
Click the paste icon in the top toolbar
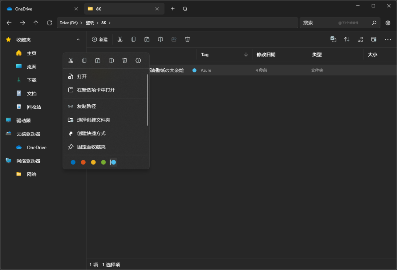pos(147,39)
